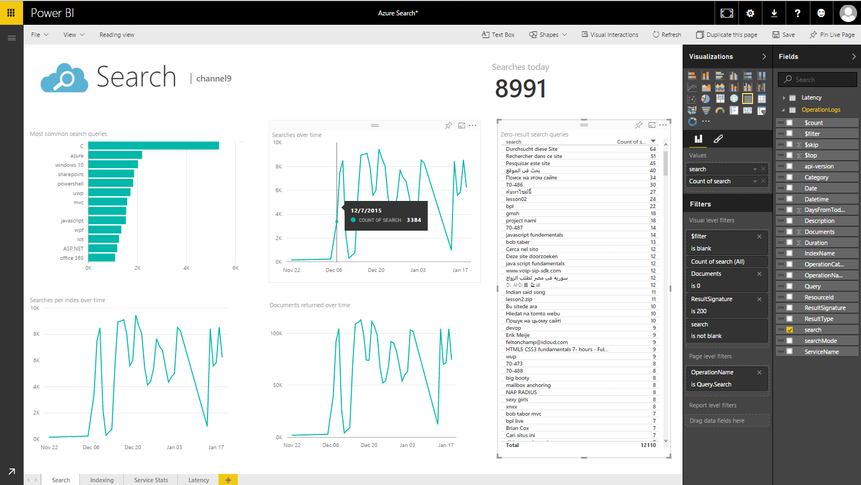861x485 pixels.
Task: Select the map globe visualization
Action: (x=733, y=99)
